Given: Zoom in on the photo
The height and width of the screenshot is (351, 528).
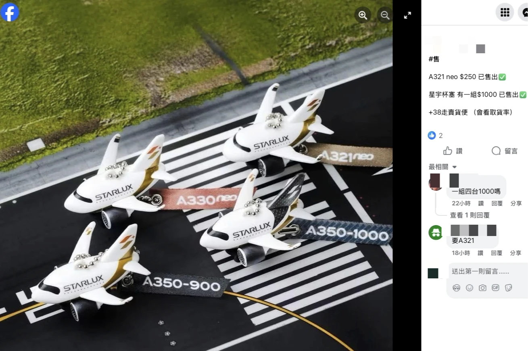Looking at the screenshot, I should coord(363,15).
